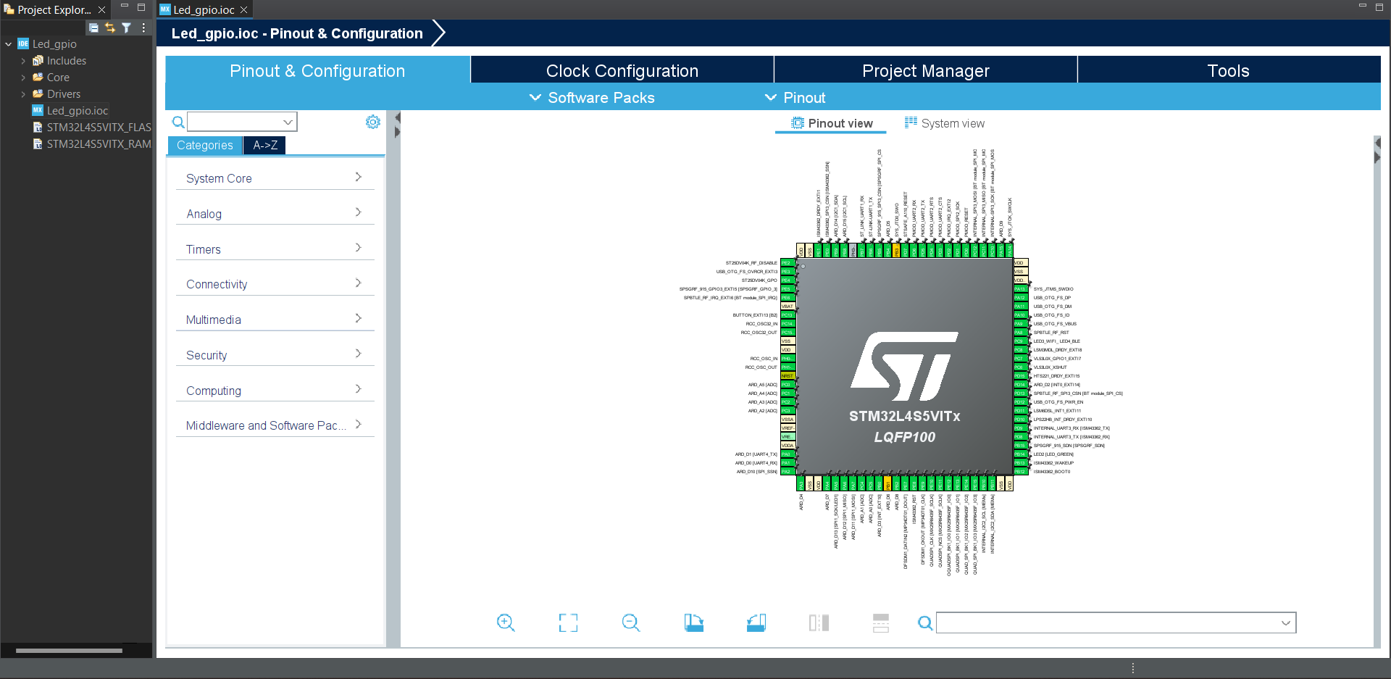Expand the System Core category

click(275, 178)
